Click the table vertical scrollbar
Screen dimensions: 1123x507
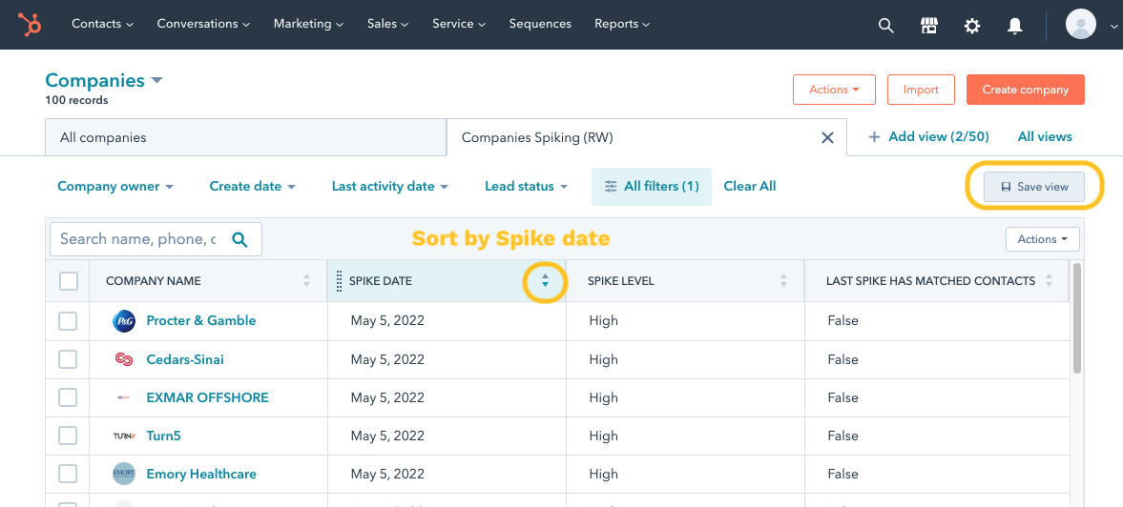point(1076,318)
